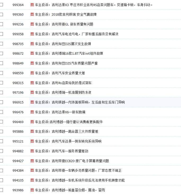Click the image icon in row 996469
Image resolution: width=181 pixels, height=194 pixels.
32,122
